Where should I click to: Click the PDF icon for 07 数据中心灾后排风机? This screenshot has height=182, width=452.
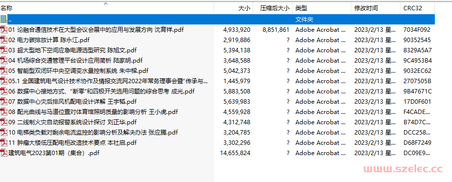click(4, 101)
